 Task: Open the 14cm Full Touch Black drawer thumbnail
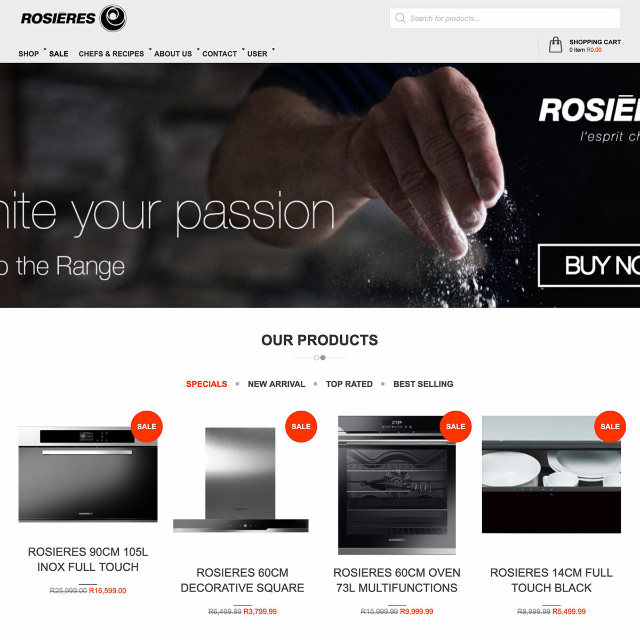tap(551, 475)
